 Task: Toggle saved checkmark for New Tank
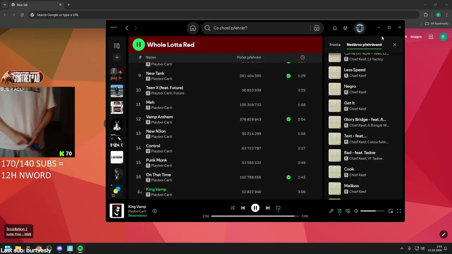click(289, 76)
